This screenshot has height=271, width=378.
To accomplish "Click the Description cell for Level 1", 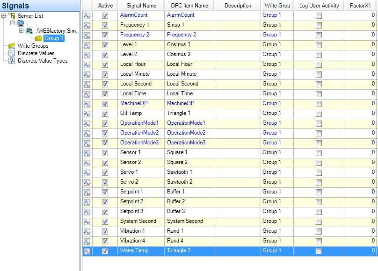I will (238, 44).
